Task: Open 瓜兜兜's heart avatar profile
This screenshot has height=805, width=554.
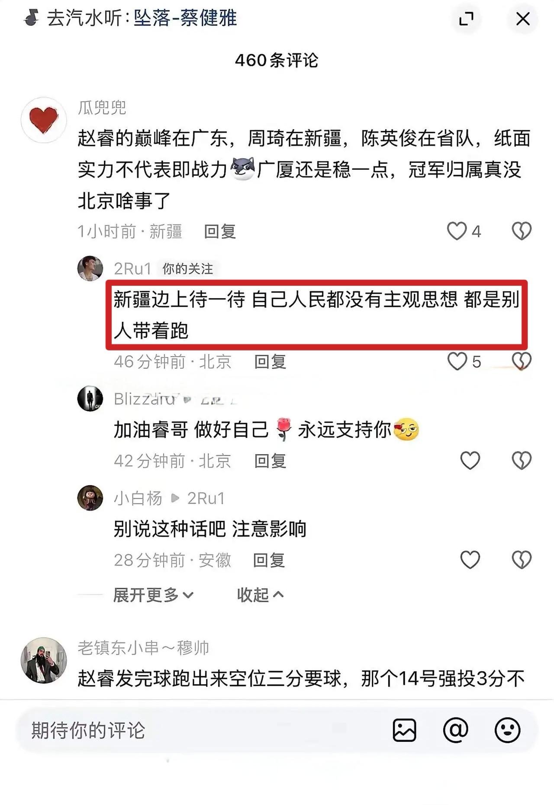Action: [44, 120]
